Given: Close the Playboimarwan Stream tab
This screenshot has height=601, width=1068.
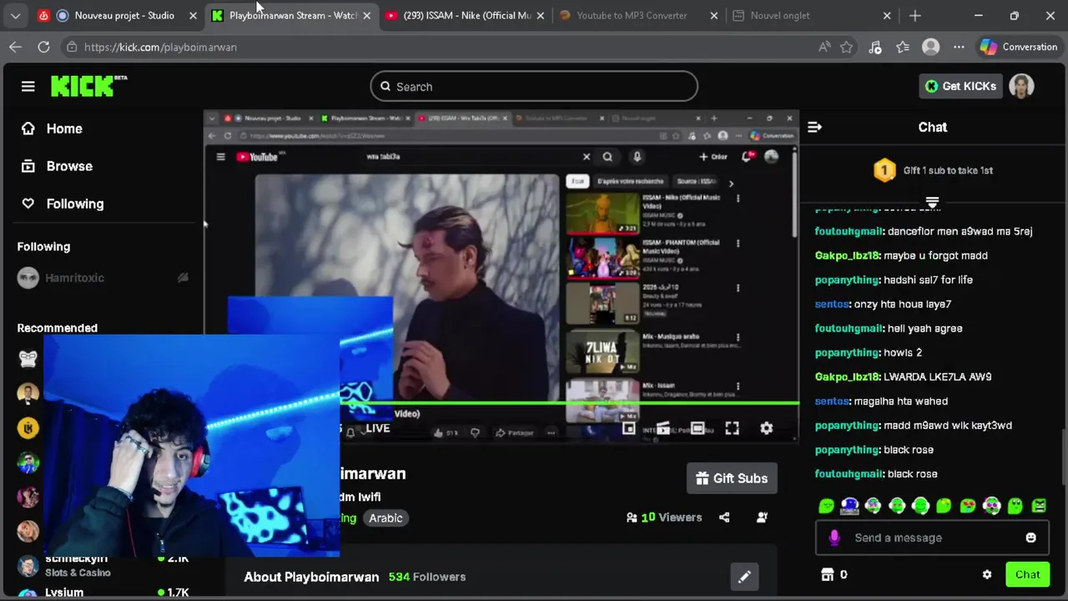Looking at the screenshot, I should [x=366, y=15].
